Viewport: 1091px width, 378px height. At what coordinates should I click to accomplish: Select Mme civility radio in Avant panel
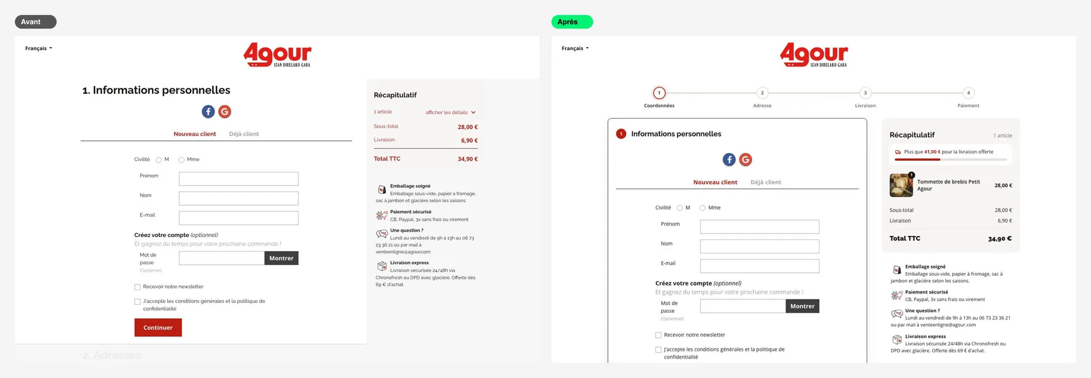coord(181,160)
